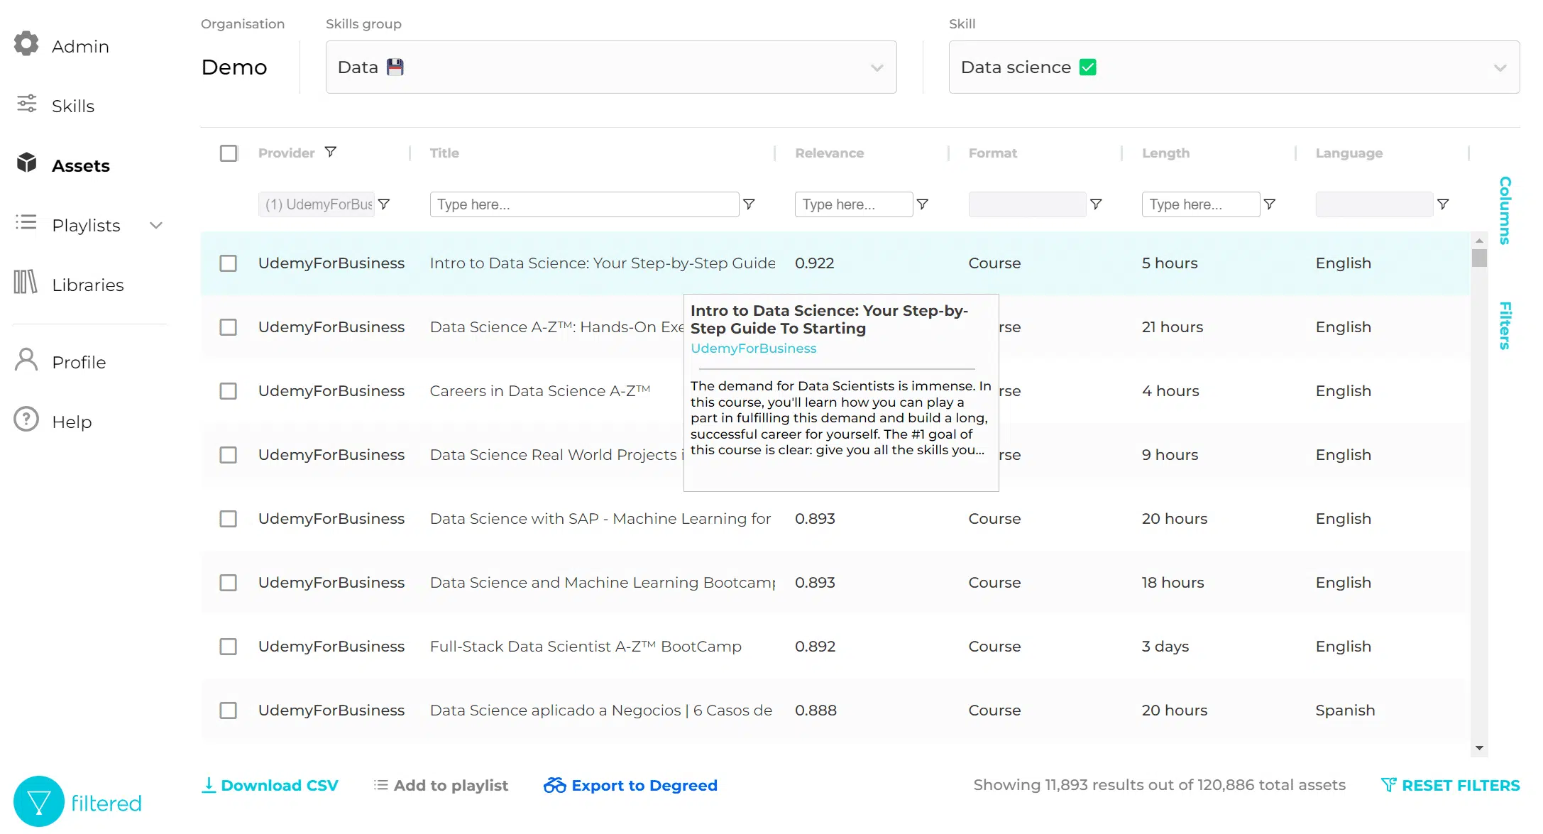Click funnel icon next to Relevance filter
The height and width of the screenshot is (834, 1543).
[x=923, y=204]
